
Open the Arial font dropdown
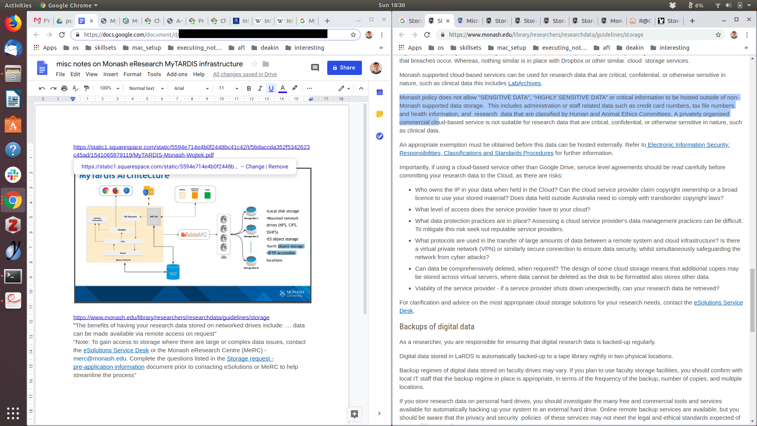pyautogui.click(x=191, y=88)
